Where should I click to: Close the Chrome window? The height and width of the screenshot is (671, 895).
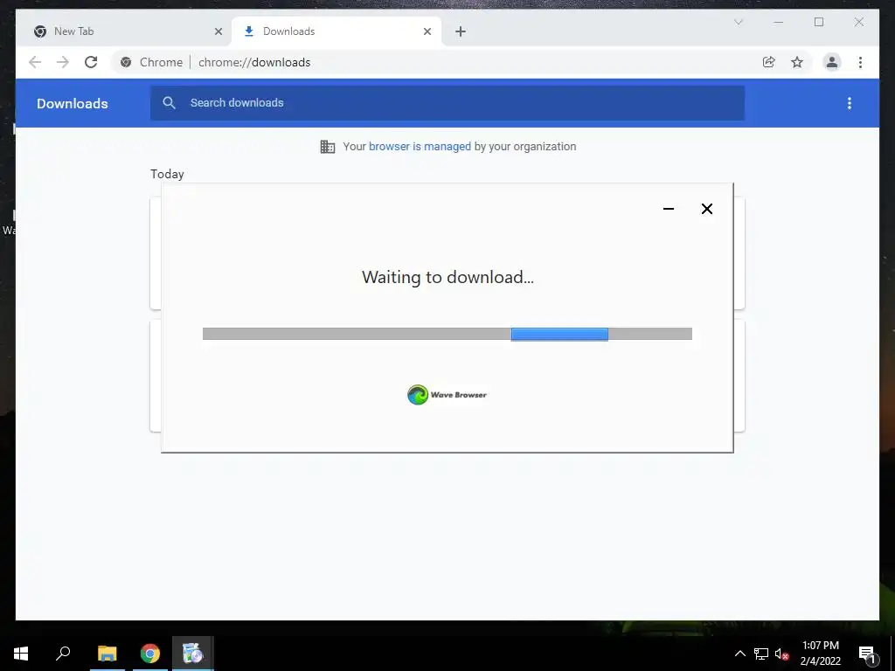click(859, 22)
